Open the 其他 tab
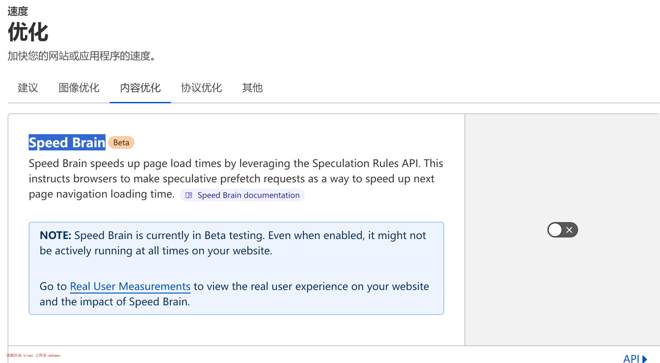 (253, 88)
